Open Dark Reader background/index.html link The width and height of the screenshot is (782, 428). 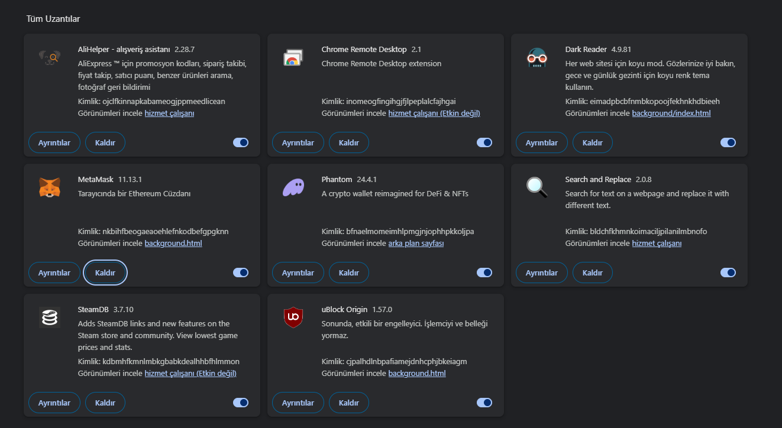[x=671, y=113]
